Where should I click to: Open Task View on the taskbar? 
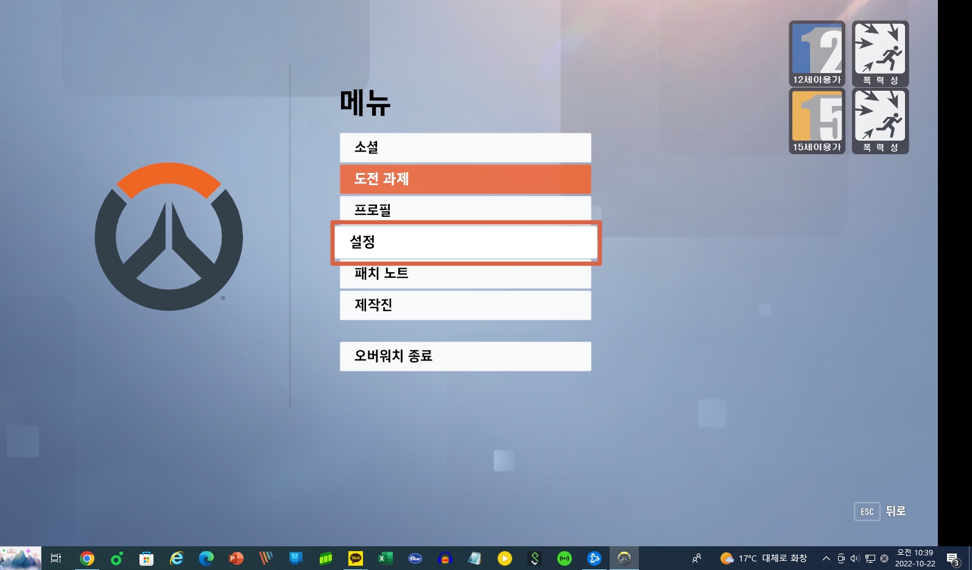pyautogui.click(x=56, y=558)
